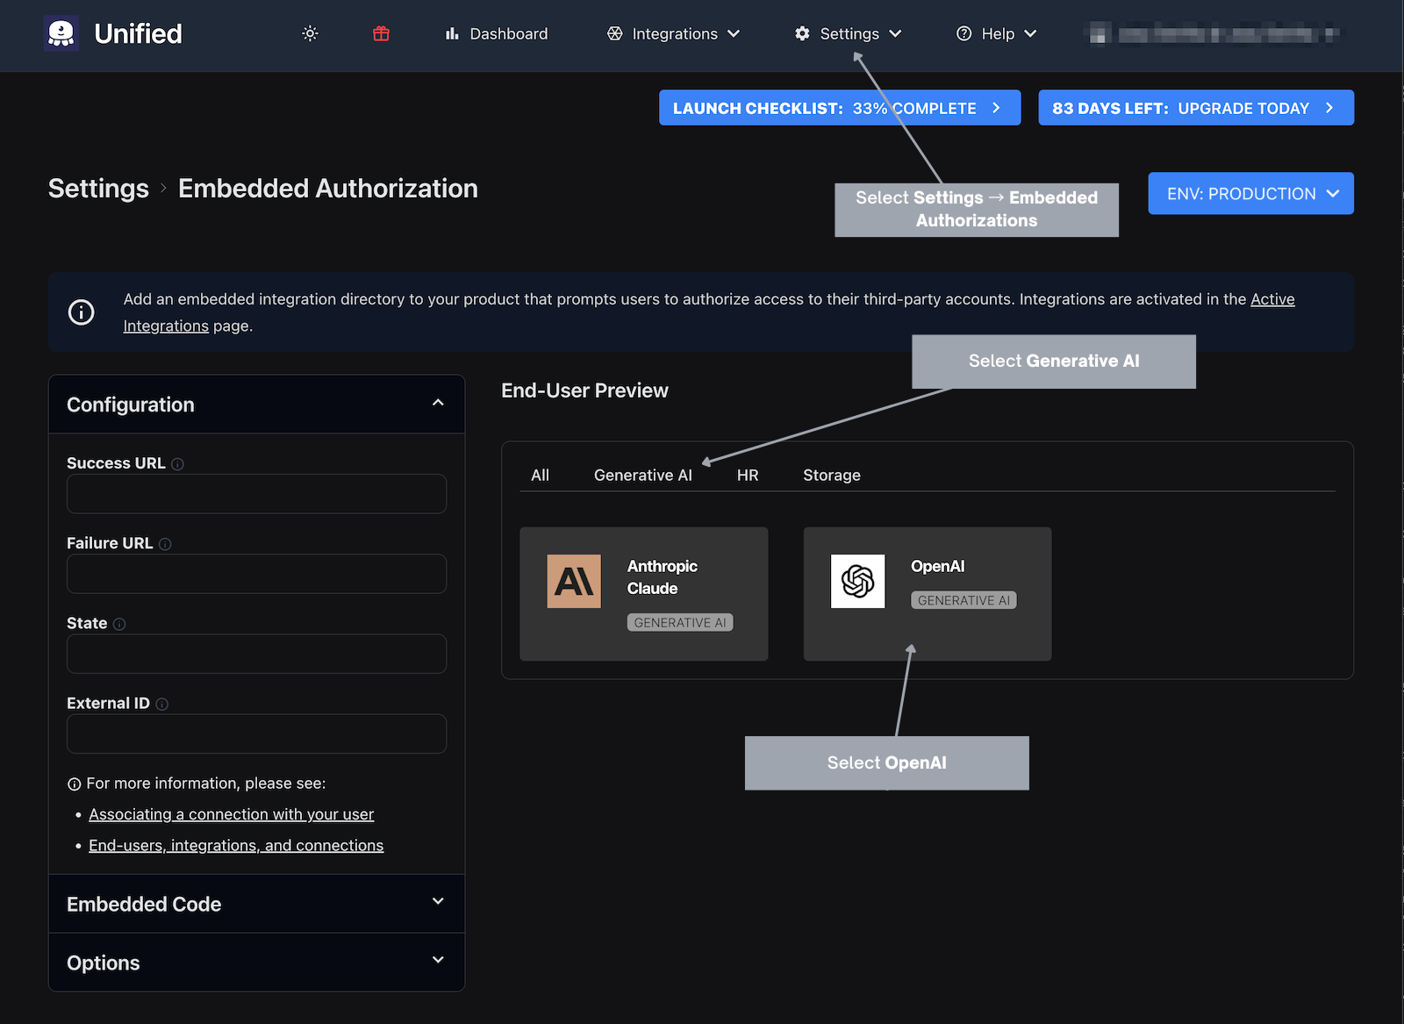
Task: Click the Integrations puzzle-piece icon
Action: (x=614, y=33)
